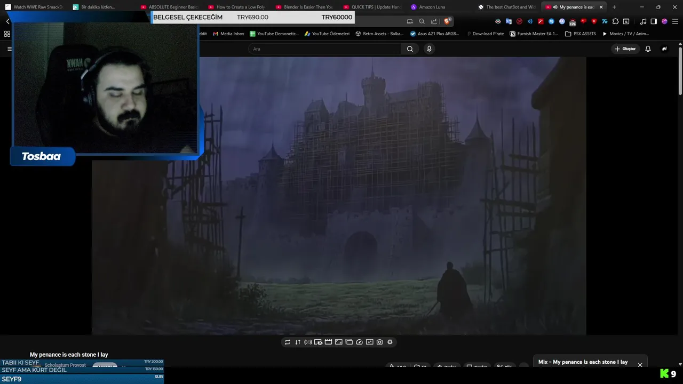
Task: Click the Tosbaa streamer name label
Action: [x=41, y=156]
